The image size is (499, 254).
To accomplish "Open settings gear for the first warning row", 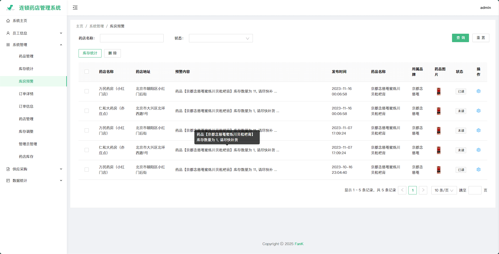I will point(478,91).
